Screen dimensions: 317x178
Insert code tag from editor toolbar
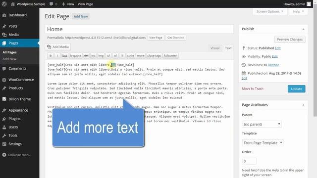(x=130, y=55)
